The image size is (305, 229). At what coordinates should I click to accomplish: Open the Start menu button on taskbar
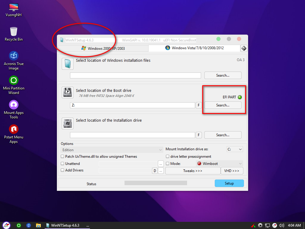pyautogui.click(x=7, y=225)
